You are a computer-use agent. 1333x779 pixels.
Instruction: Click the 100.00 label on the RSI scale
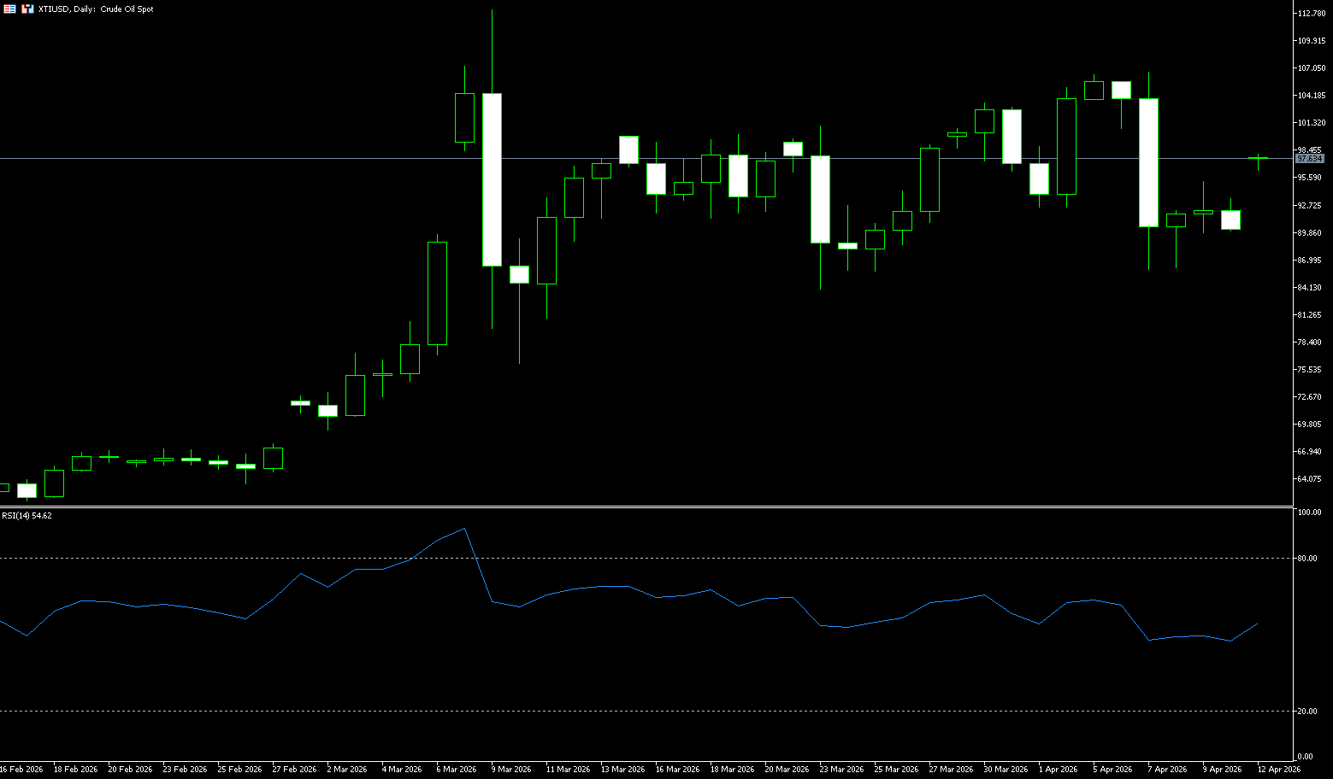pyautogui.click(x=1308, y=512)
